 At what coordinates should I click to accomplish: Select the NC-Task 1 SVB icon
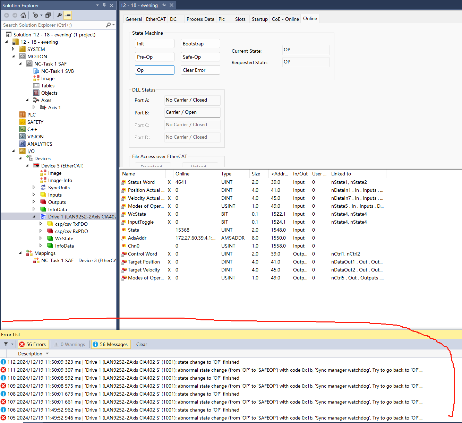(x=36, y=71)
